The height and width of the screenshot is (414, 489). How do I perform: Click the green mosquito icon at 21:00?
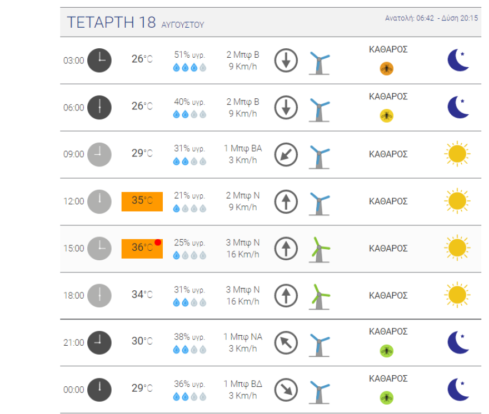[386, 351]
